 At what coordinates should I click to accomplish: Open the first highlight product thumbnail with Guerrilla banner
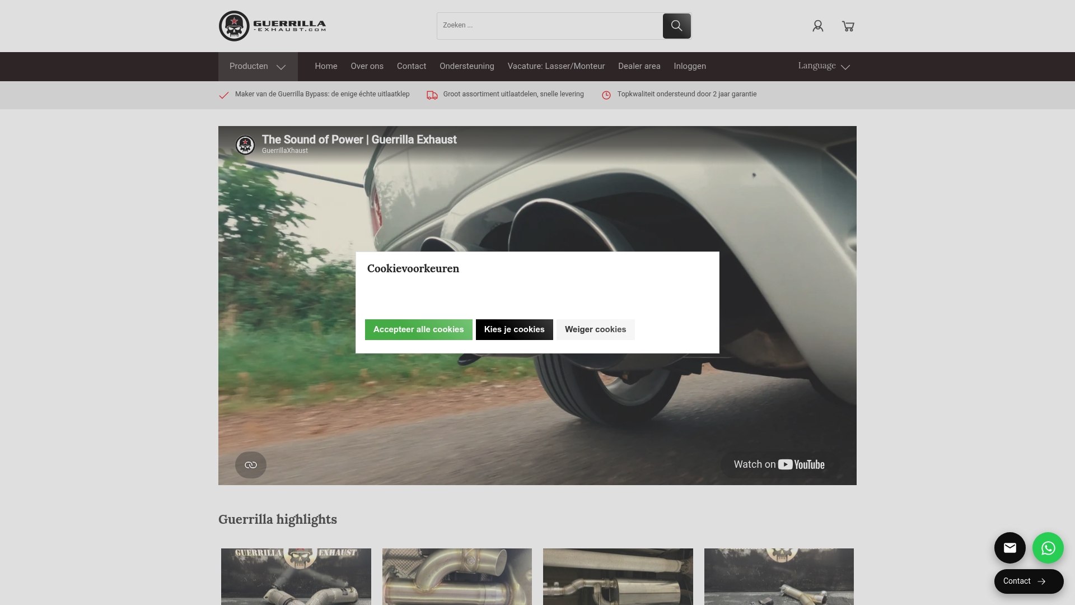coord(296,576)
